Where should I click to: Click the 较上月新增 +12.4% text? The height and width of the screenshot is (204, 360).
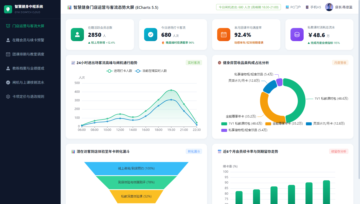(x=101, y=43)
